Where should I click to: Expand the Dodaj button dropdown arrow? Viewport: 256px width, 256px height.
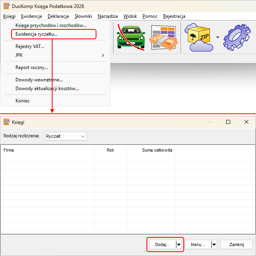point(179,245)
